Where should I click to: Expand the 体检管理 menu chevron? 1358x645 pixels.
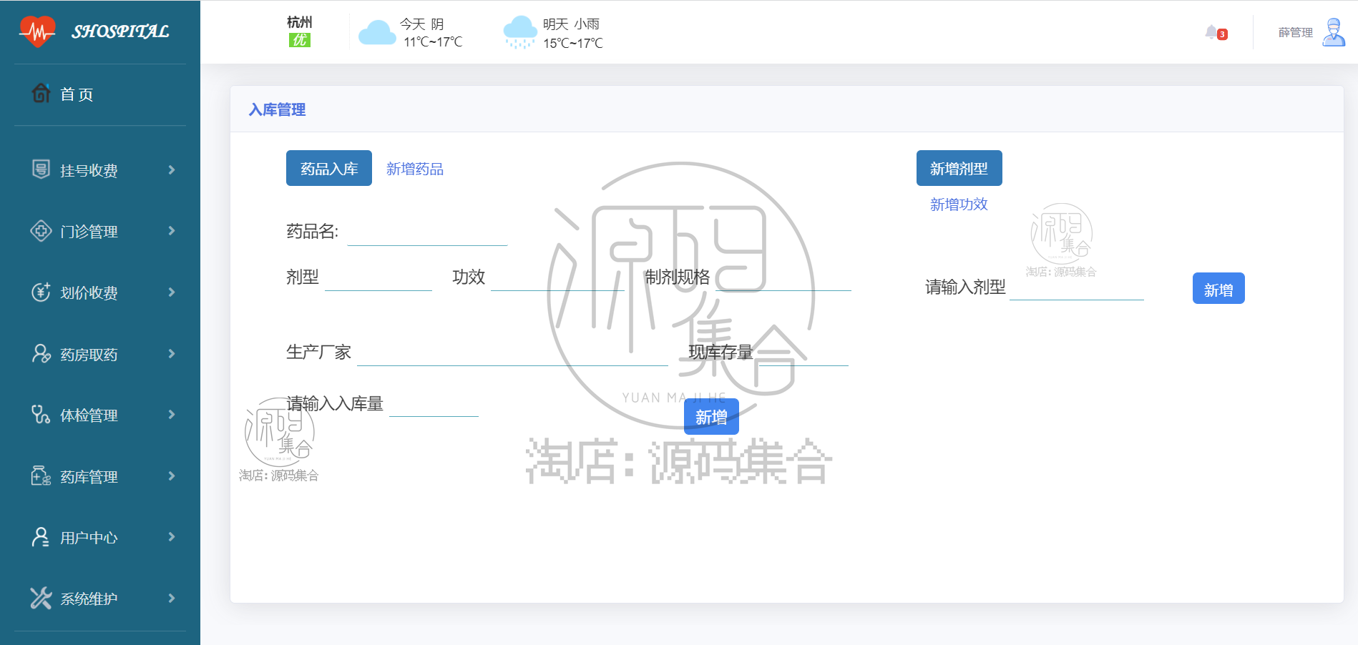pos(172,414)
